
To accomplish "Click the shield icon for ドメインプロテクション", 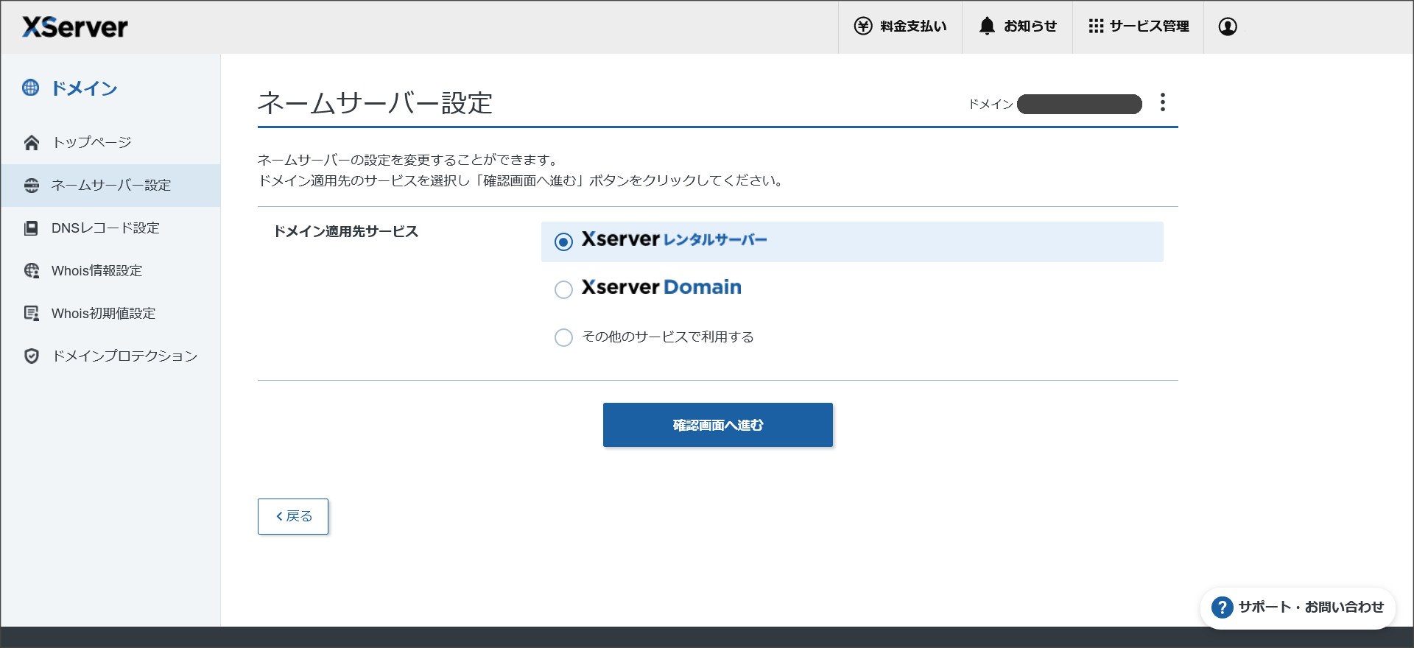I will pyautogui.click(x=32, y=356).
